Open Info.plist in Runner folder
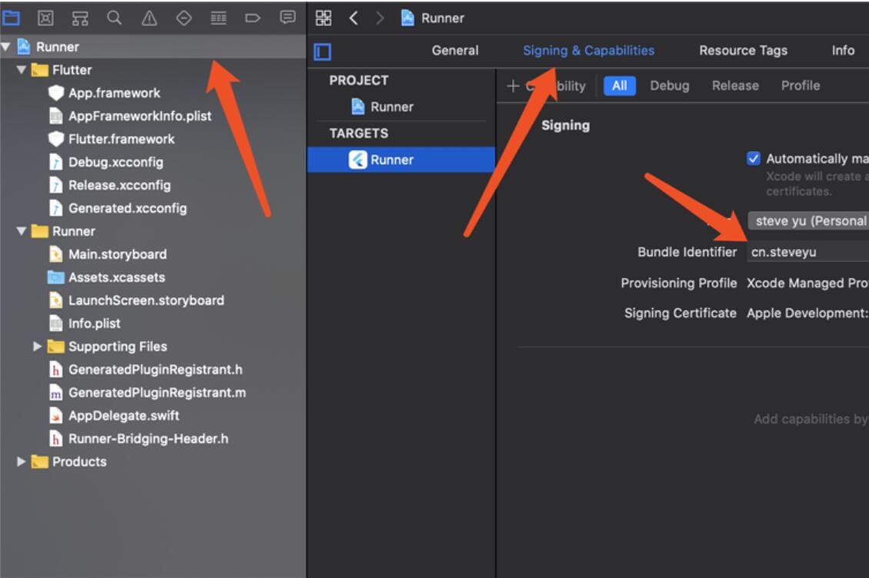This screenshot has height=578, width=869. tap(95, 324)
